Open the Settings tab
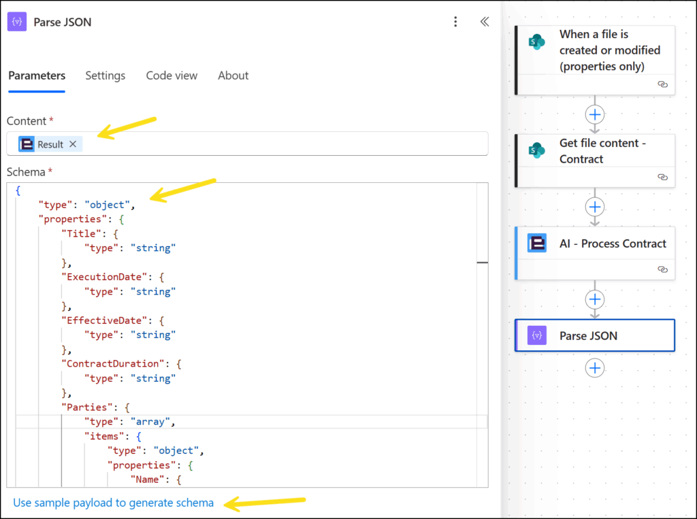697x519 pixels. (x=105, y=76)
